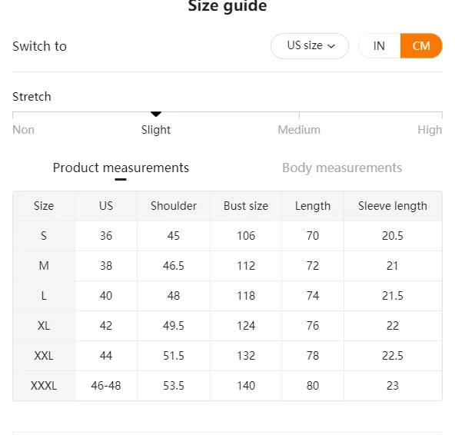Click the Sleeve length column header
Screen dimensions: 455x435
click(x=393, y=206)
